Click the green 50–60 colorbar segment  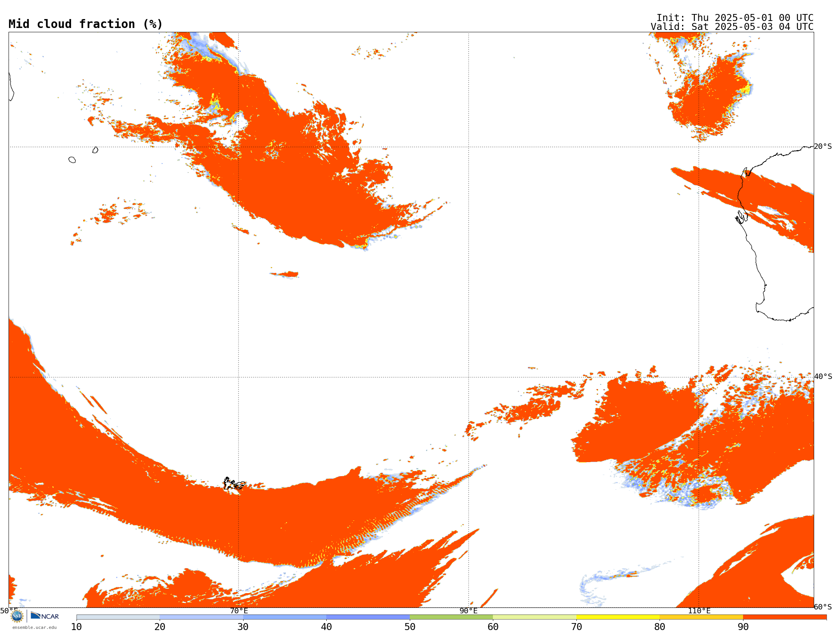coord(451,617)
